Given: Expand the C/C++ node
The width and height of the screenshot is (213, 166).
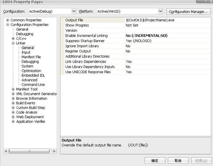Looking at the screenshot, I should [13, 38].
